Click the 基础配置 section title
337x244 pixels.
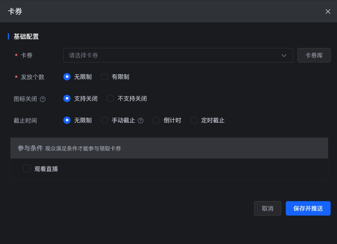tap(26, 37)
